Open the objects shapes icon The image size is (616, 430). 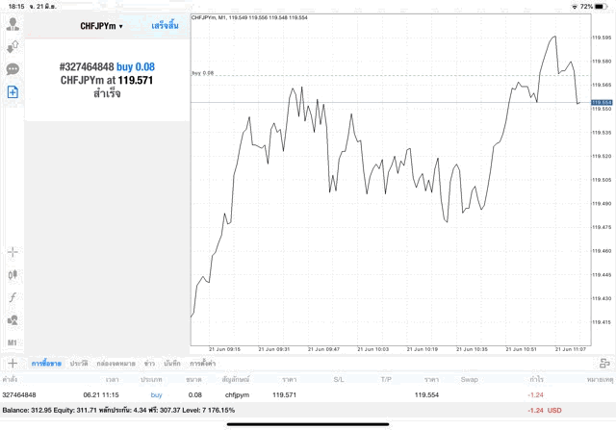[13, 320]
